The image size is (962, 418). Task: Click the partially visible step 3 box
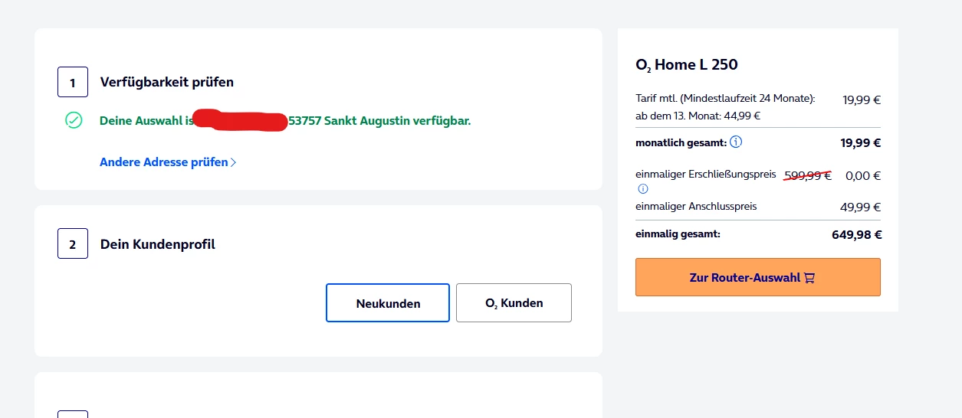coord(73,413)
